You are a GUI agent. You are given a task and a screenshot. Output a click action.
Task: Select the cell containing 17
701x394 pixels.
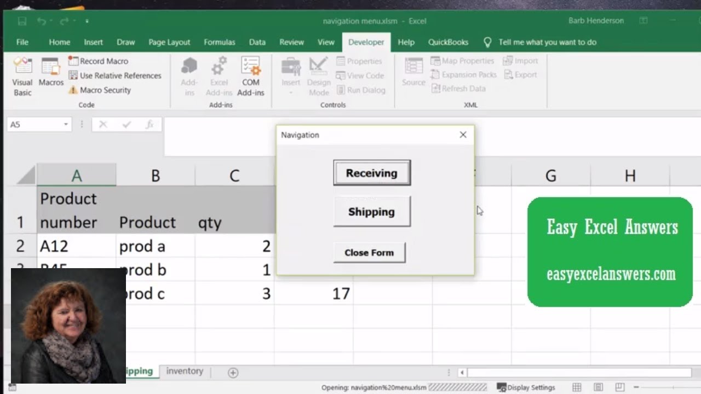tap(314, 294)
